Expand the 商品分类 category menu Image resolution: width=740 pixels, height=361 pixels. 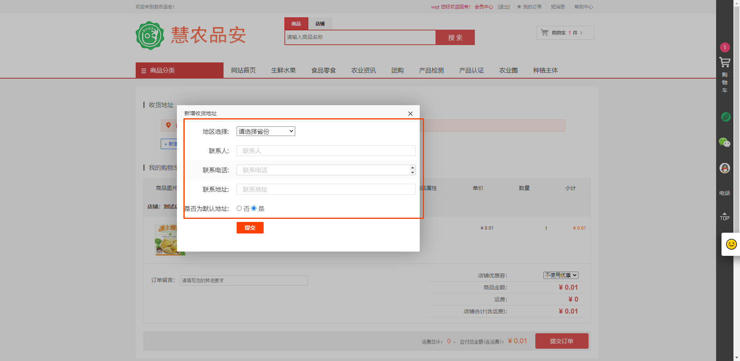pos(179,71)
